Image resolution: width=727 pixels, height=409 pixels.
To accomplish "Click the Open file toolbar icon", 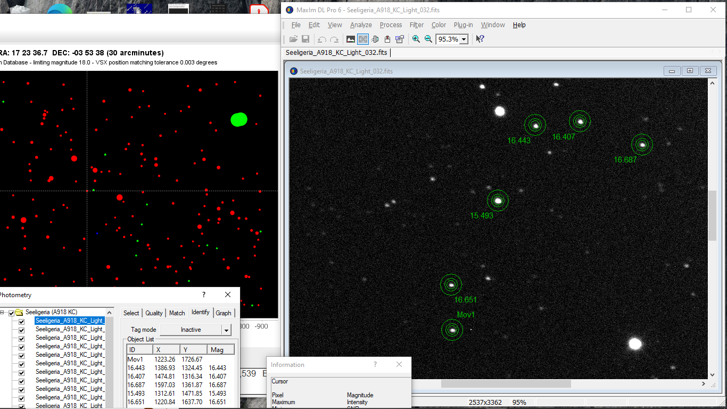I will pyautogui.click(x=293, y=39).
